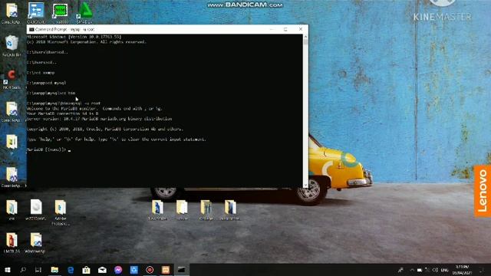
Task: Open the taskbar clock and date
Action: coord(462,270)
